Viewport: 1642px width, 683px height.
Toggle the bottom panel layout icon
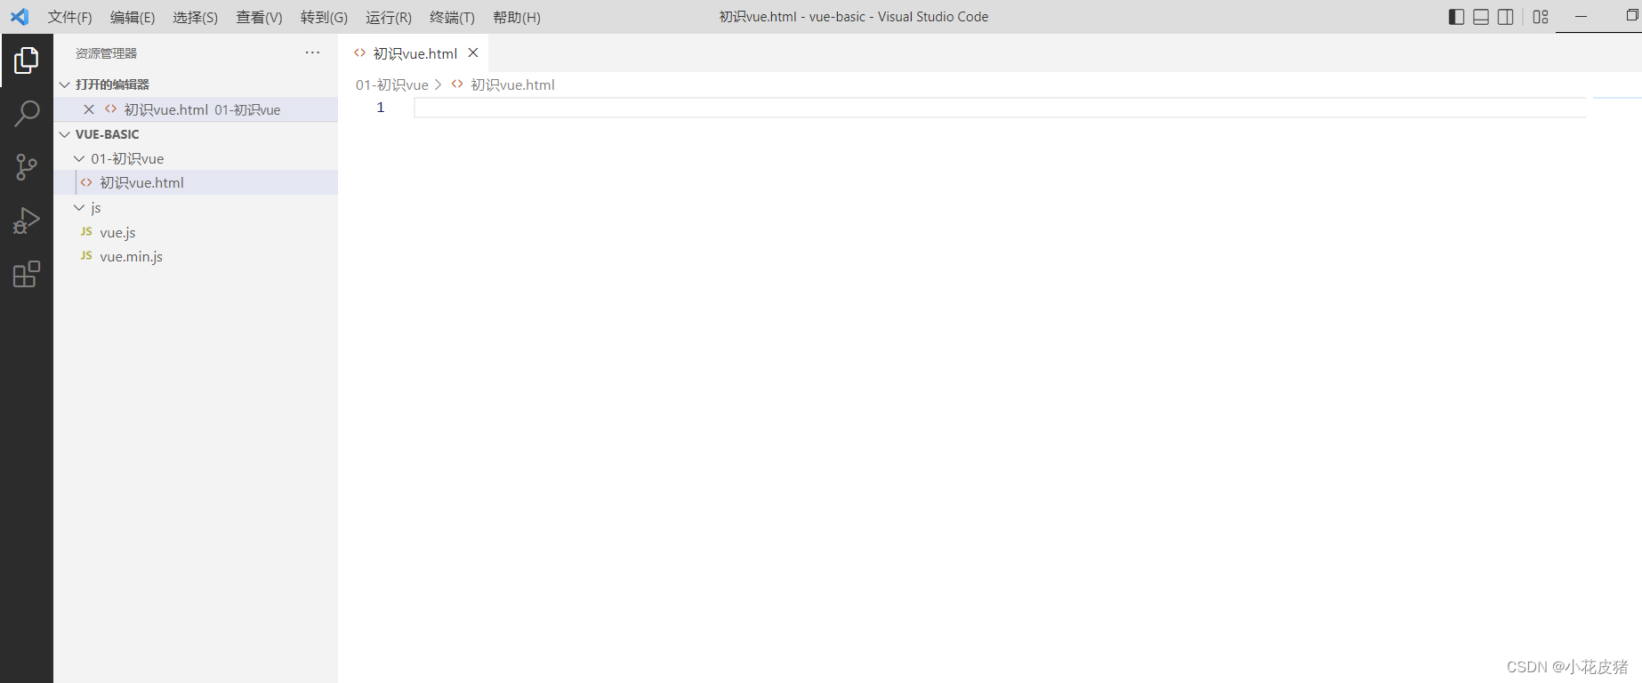(1481, 17)
